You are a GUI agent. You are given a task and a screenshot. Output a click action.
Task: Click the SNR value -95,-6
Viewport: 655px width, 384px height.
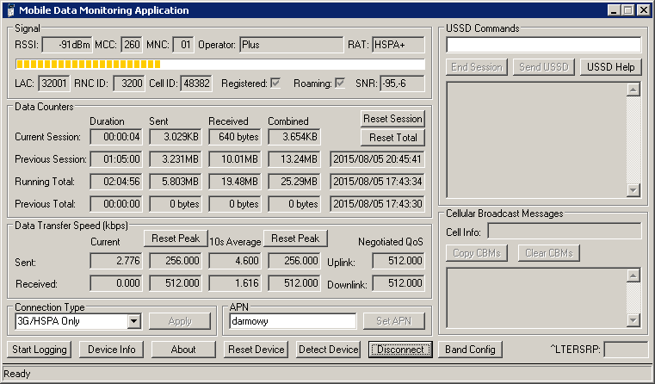402,84
